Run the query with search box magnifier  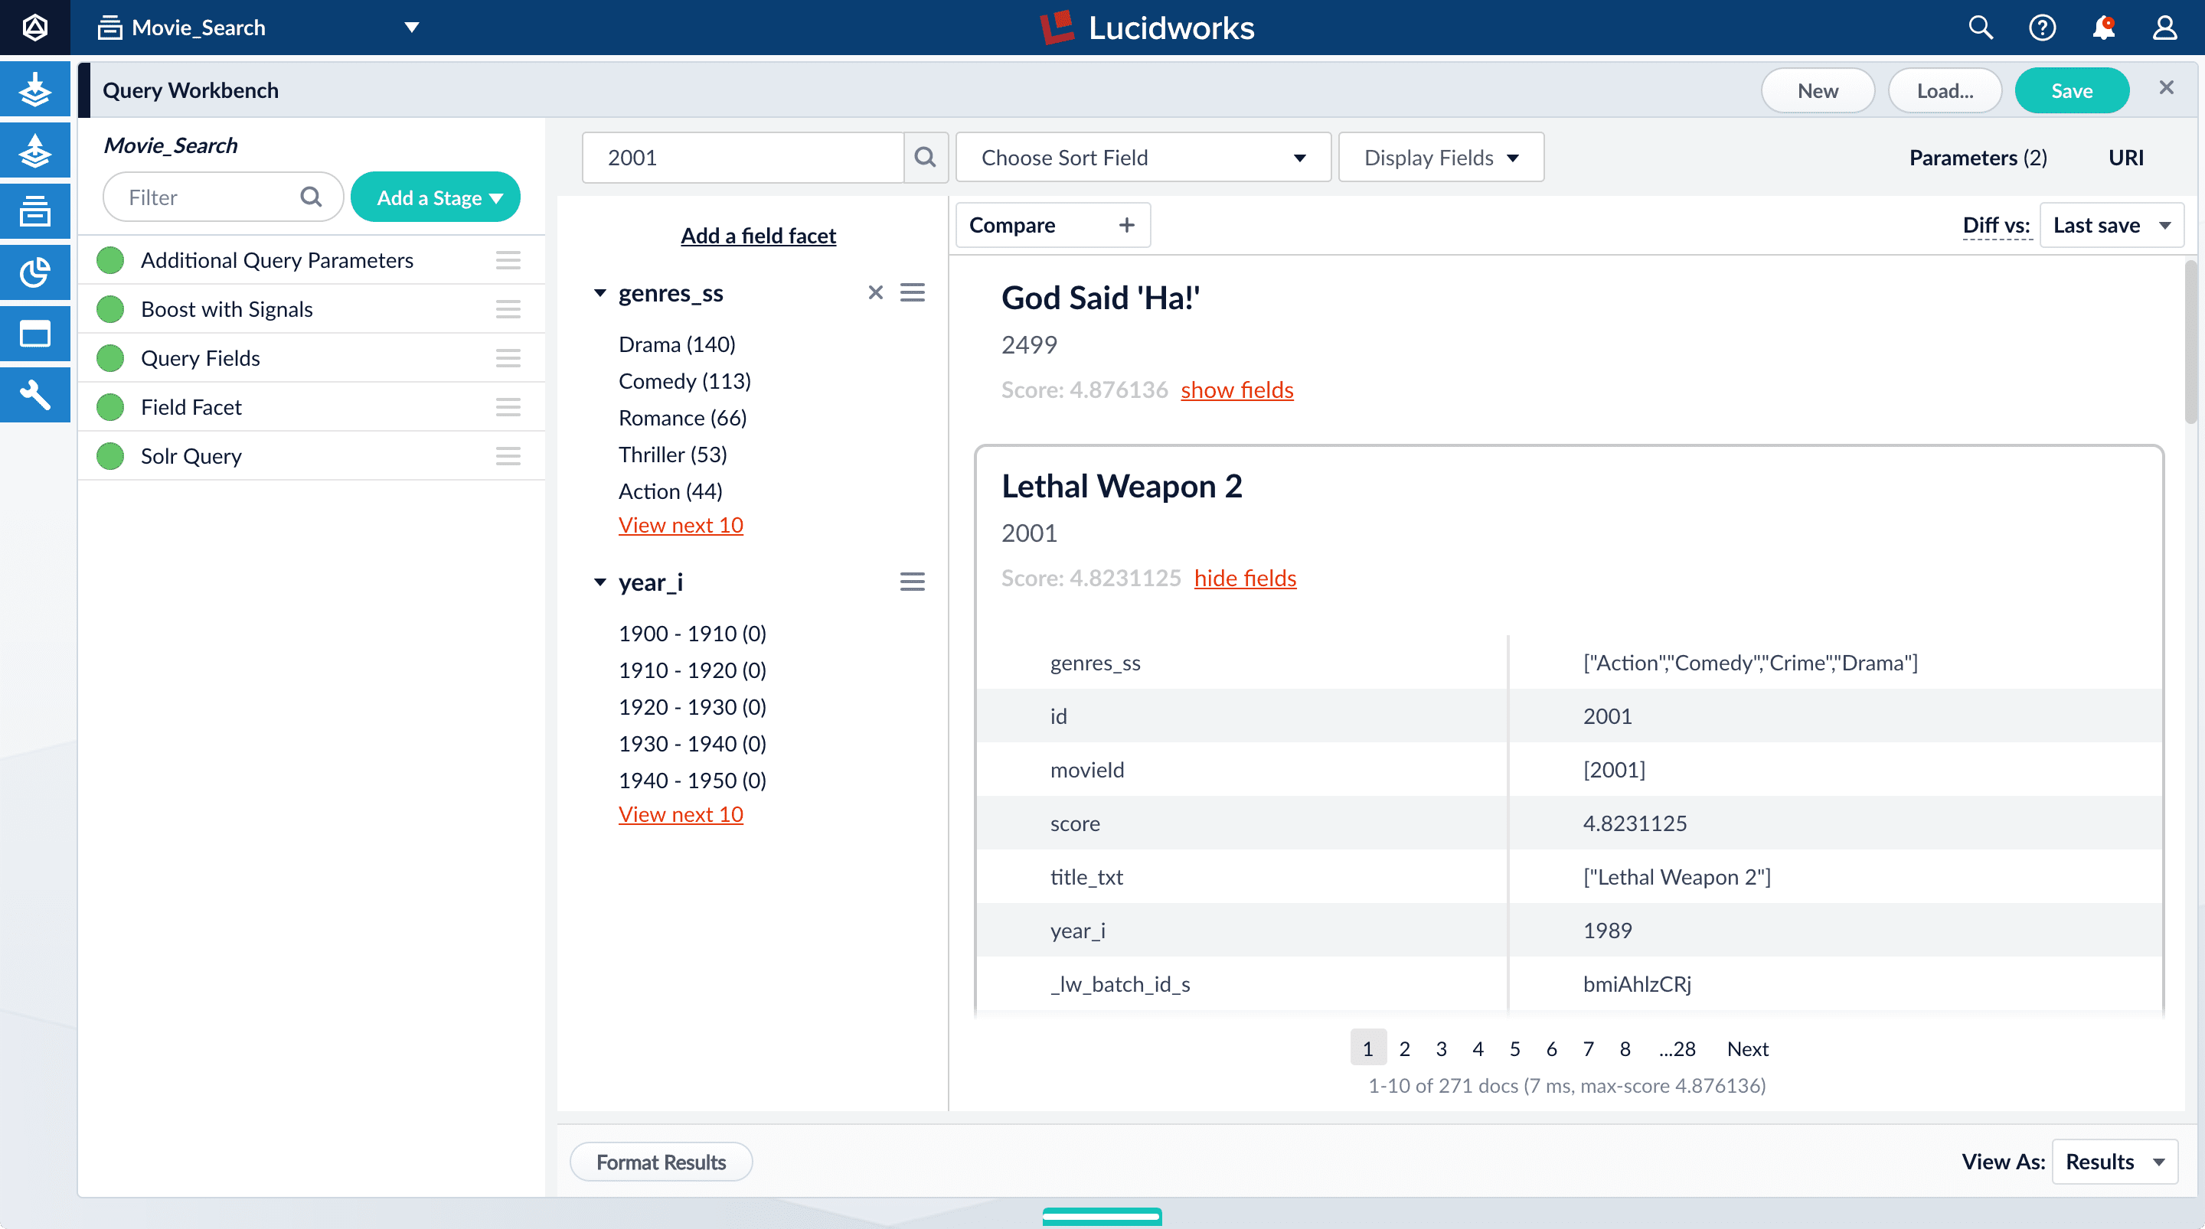tap(924, 157)
